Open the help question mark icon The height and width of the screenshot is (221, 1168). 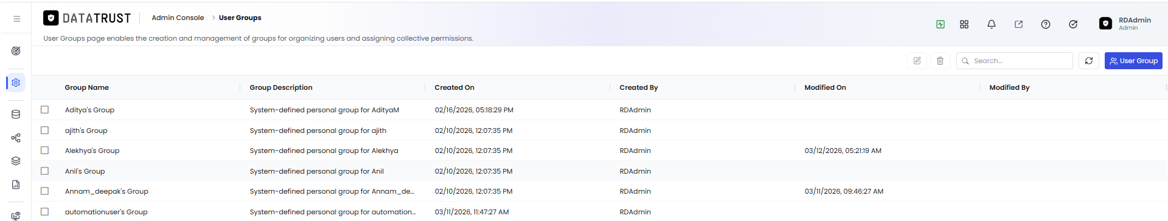[1046, 24]
